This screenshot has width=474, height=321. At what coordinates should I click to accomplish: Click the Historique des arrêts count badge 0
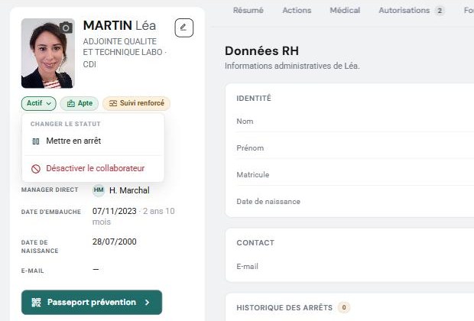pyautogui.click(x=344, y=308)
